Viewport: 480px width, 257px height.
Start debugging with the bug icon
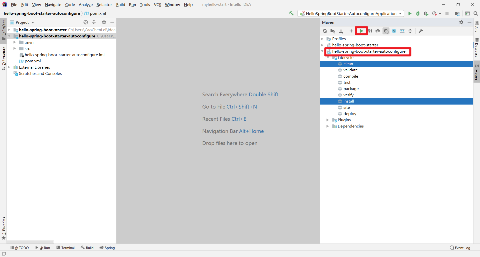418,13
